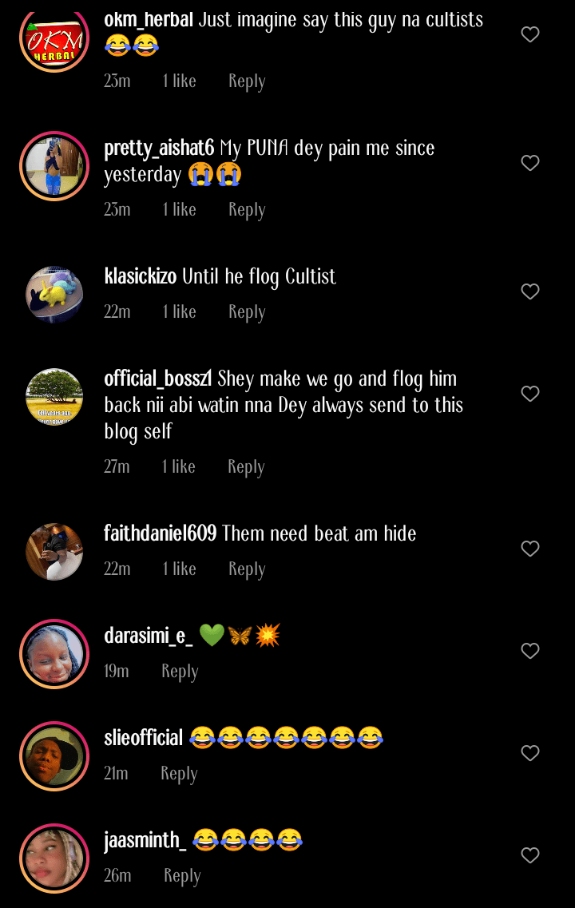Reply to klasickizo's comment

[x=247, y=312]
